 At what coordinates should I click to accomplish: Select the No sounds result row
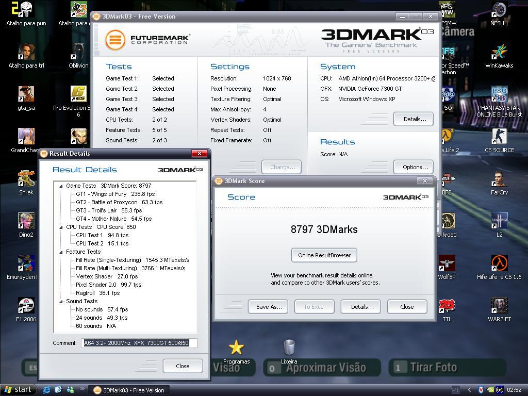point(102,309)
